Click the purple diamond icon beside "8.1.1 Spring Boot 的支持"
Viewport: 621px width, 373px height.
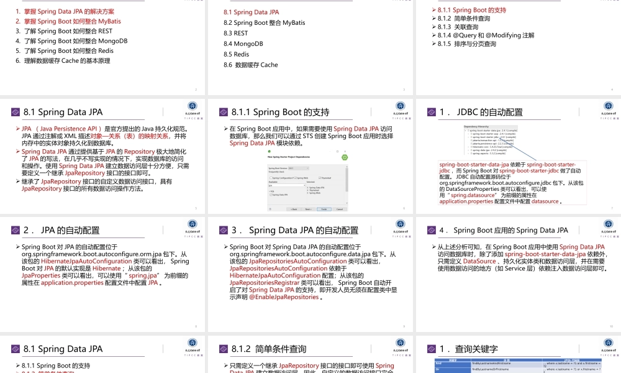223,112
